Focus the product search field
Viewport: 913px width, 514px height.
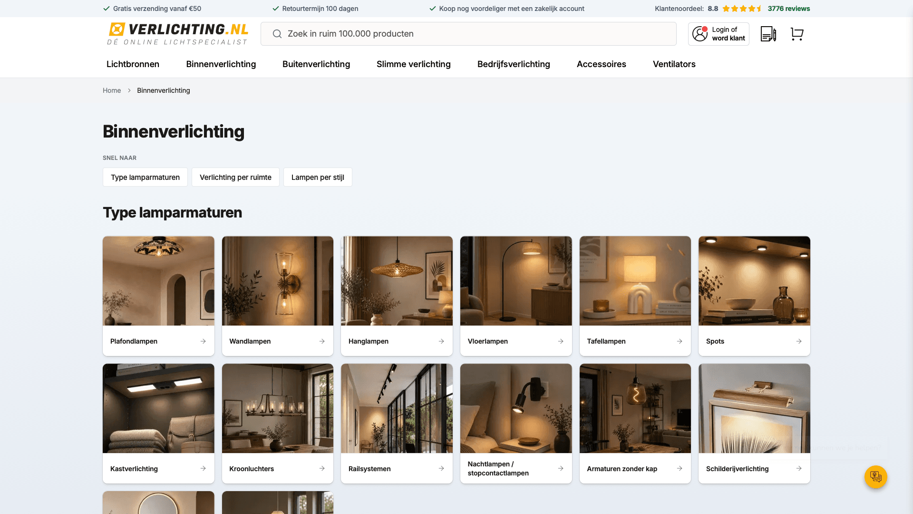point(468,34)
